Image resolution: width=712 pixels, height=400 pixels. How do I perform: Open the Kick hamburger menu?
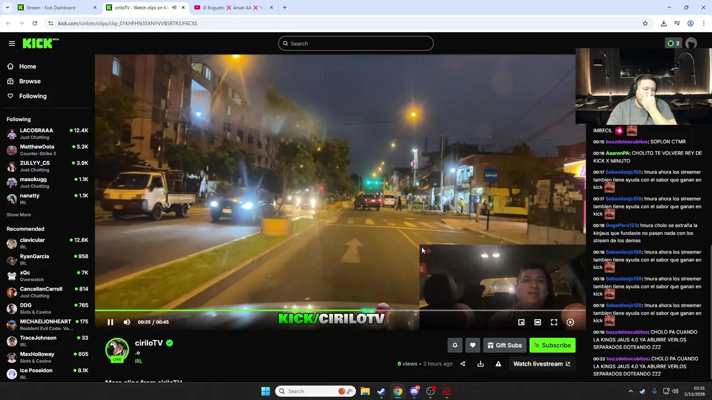(x=12, y=43)
